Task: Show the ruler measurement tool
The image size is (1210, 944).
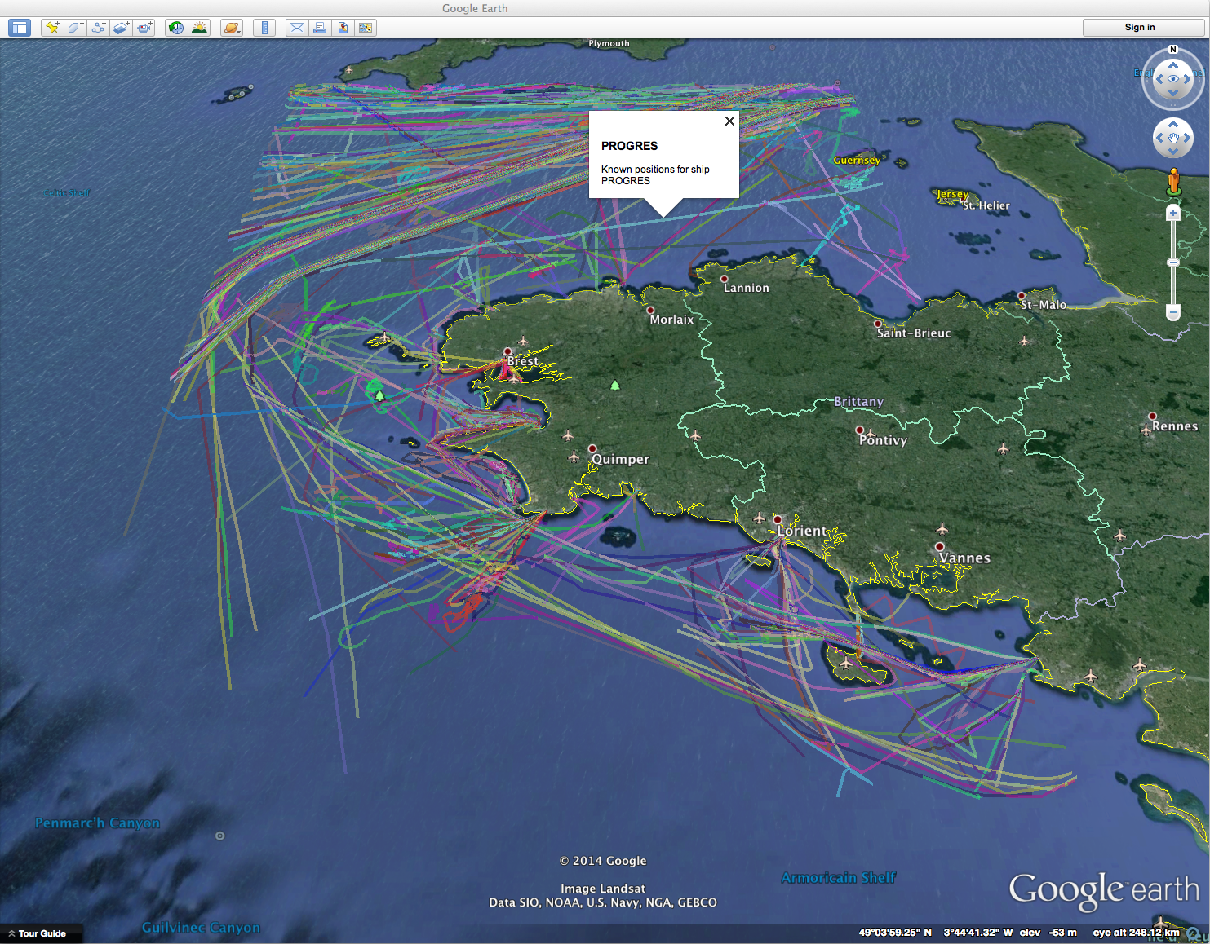Action: click(264, 28)
